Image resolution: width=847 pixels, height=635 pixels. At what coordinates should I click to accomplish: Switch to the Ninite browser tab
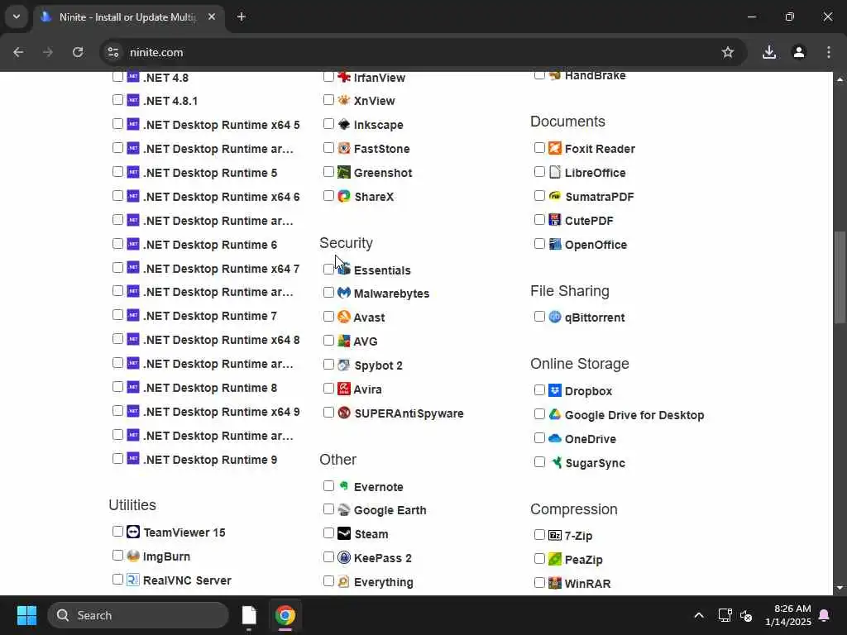(x=127, y=17)
